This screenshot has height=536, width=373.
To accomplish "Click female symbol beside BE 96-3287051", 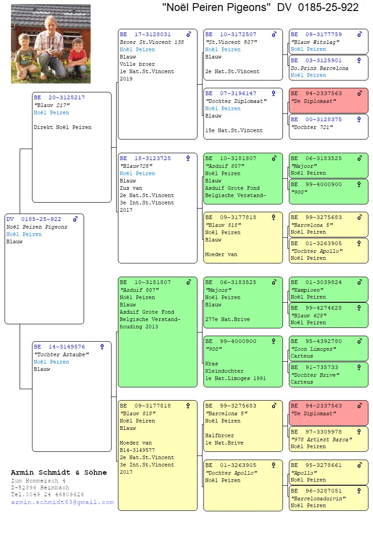I will click(359, 491).
